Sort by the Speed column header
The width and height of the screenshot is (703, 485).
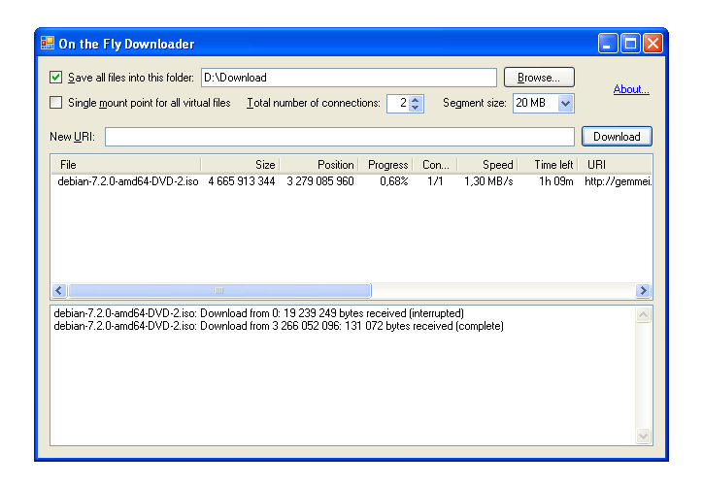487,165
